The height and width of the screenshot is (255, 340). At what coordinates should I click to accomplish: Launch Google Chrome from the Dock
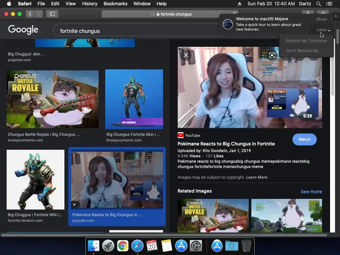(x=123, y=246)
